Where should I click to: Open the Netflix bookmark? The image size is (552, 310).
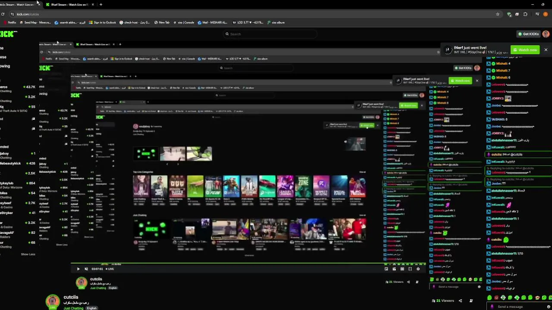click(x=9, y=22)
